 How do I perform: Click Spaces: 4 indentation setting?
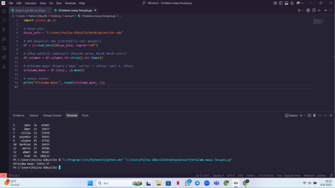point(218,176)
